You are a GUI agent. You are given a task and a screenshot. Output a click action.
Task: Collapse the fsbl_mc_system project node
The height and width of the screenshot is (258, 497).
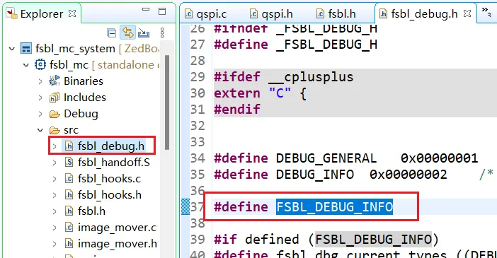12,49
